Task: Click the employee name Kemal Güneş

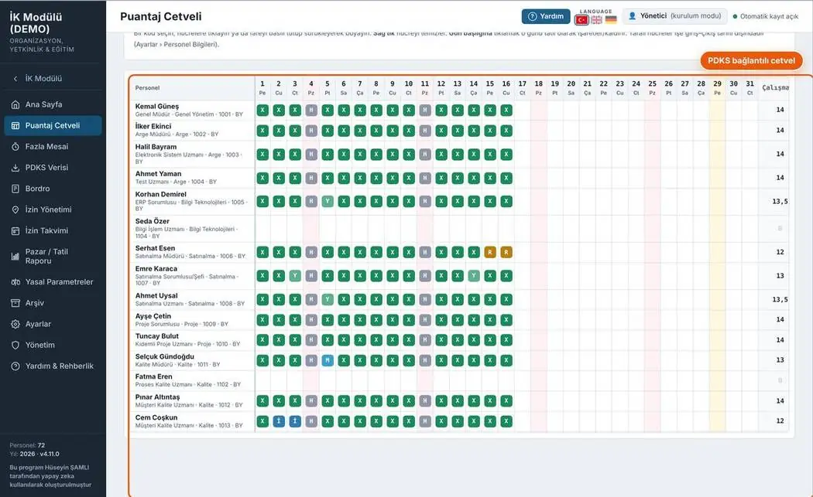Action: (x=157, y=106)
